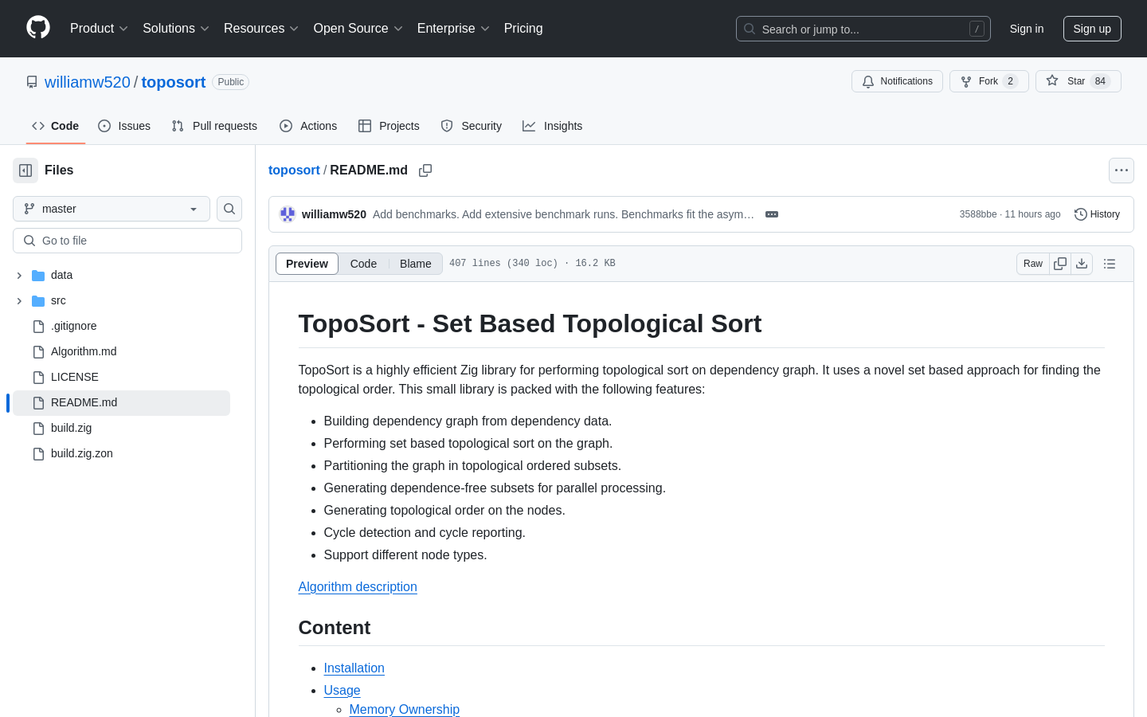Open commit 3588bbe details

tap(978, 214)
